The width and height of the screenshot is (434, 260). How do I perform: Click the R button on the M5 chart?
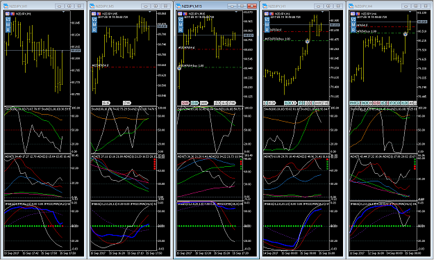tap(94, 30)
